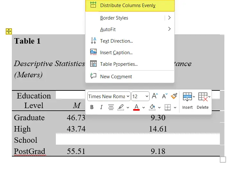Expand Border Styles chevron arrow
The height and width of the screenshot is (170, 234).
tap(169, 18)
